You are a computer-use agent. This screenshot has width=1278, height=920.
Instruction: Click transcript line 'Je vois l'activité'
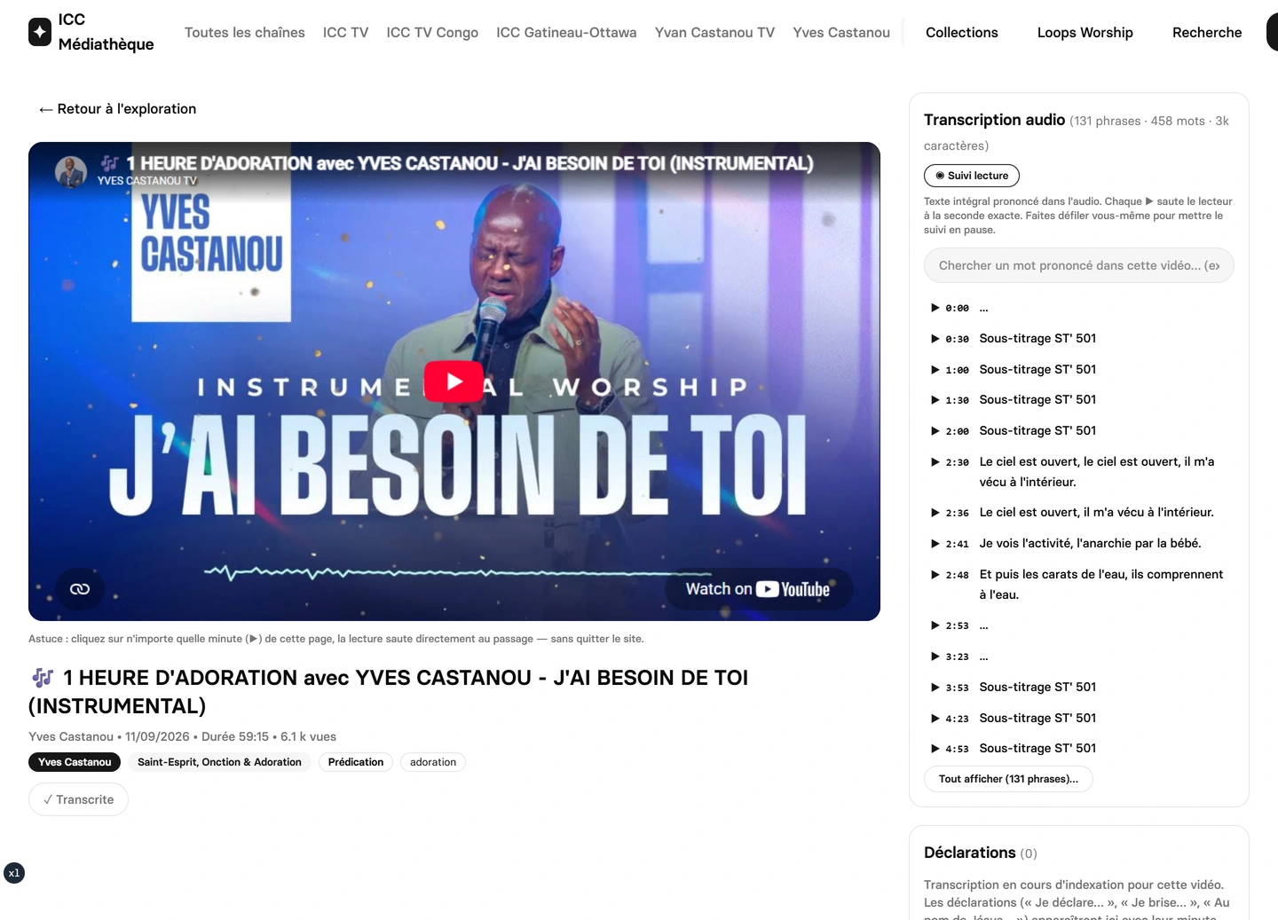coord(1090,544)
